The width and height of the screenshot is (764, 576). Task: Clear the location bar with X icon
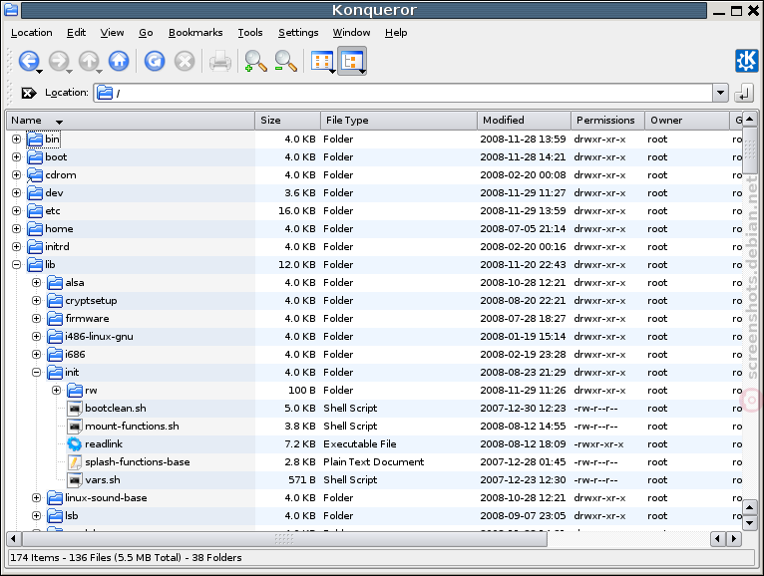point(28,93)
